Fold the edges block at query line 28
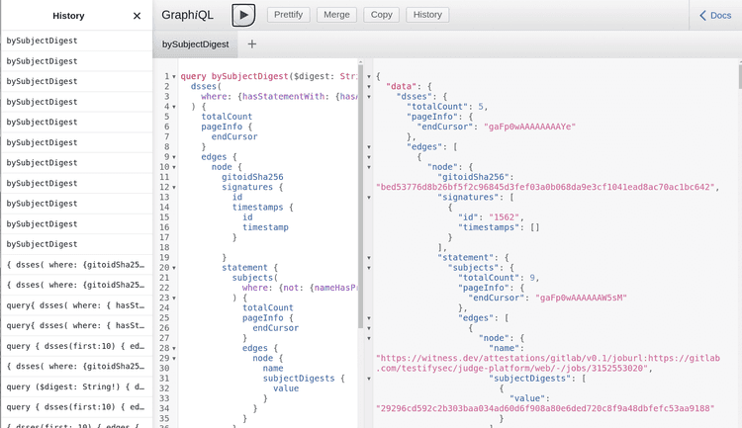The width and height of the screenshot is (742, 428). [174, 349]
